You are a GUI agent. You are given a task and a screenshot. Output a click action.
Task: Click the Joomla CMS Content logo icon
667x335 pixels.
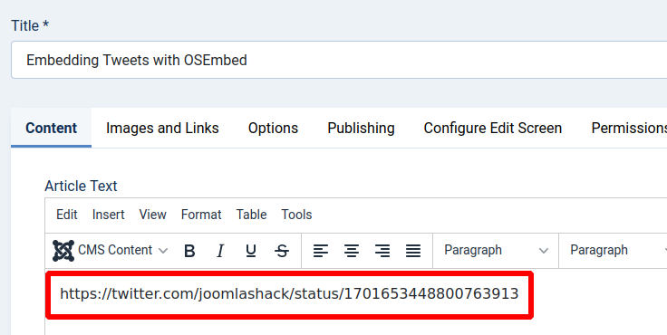63,251
